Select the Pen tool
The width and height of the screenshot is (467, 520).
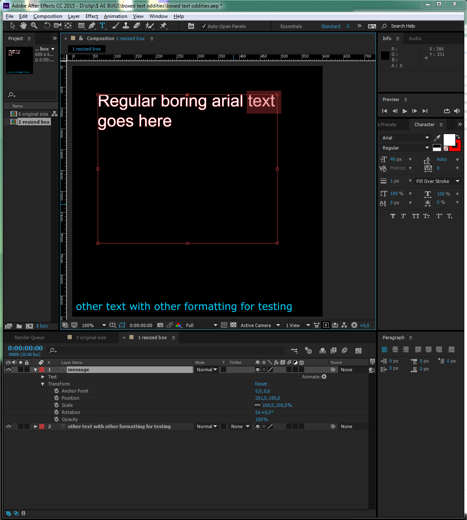pos(92,26)
